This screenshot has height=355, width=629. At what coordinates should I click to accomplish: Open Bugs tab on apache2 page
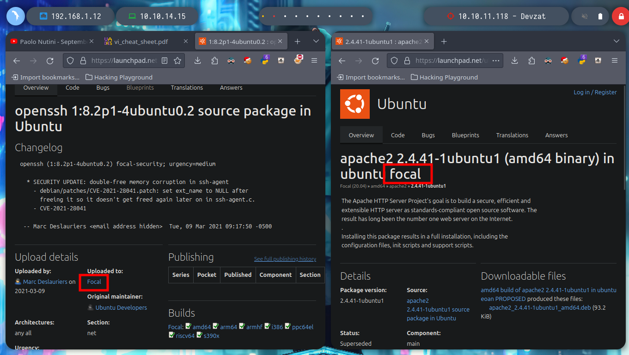point(428,135)
